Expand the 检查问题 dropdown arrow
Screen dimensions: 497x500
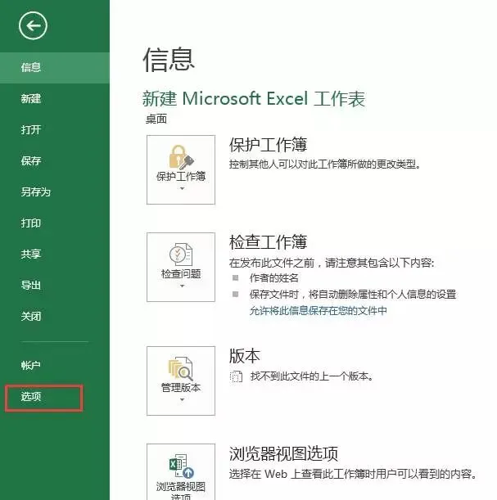pyautogui.click(x=182, y=286)
